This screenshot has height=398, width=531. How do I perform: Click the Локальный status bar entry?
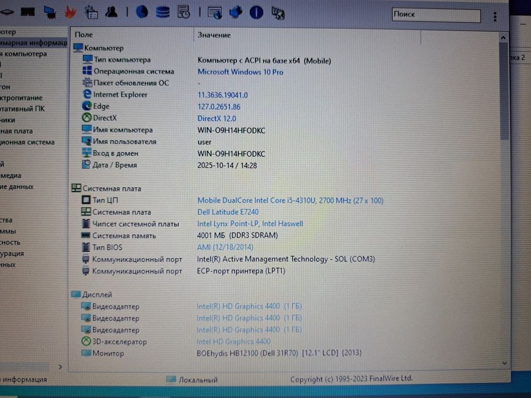tap(192, 380)
